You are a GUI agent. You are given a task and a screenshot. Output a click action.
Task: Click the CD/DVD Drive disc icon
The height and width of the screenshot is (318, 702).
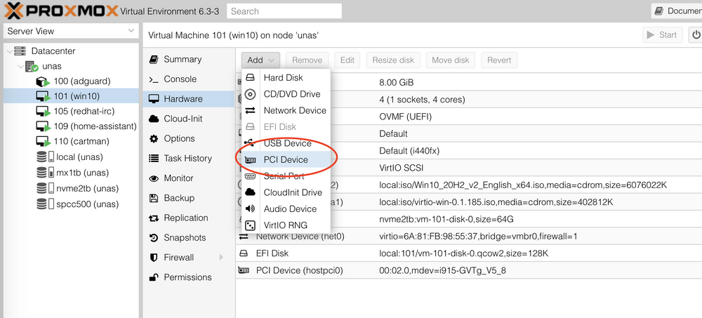250,94
